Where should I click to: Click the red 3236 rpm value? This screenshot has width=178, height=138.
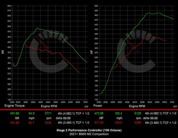[48, 123]
